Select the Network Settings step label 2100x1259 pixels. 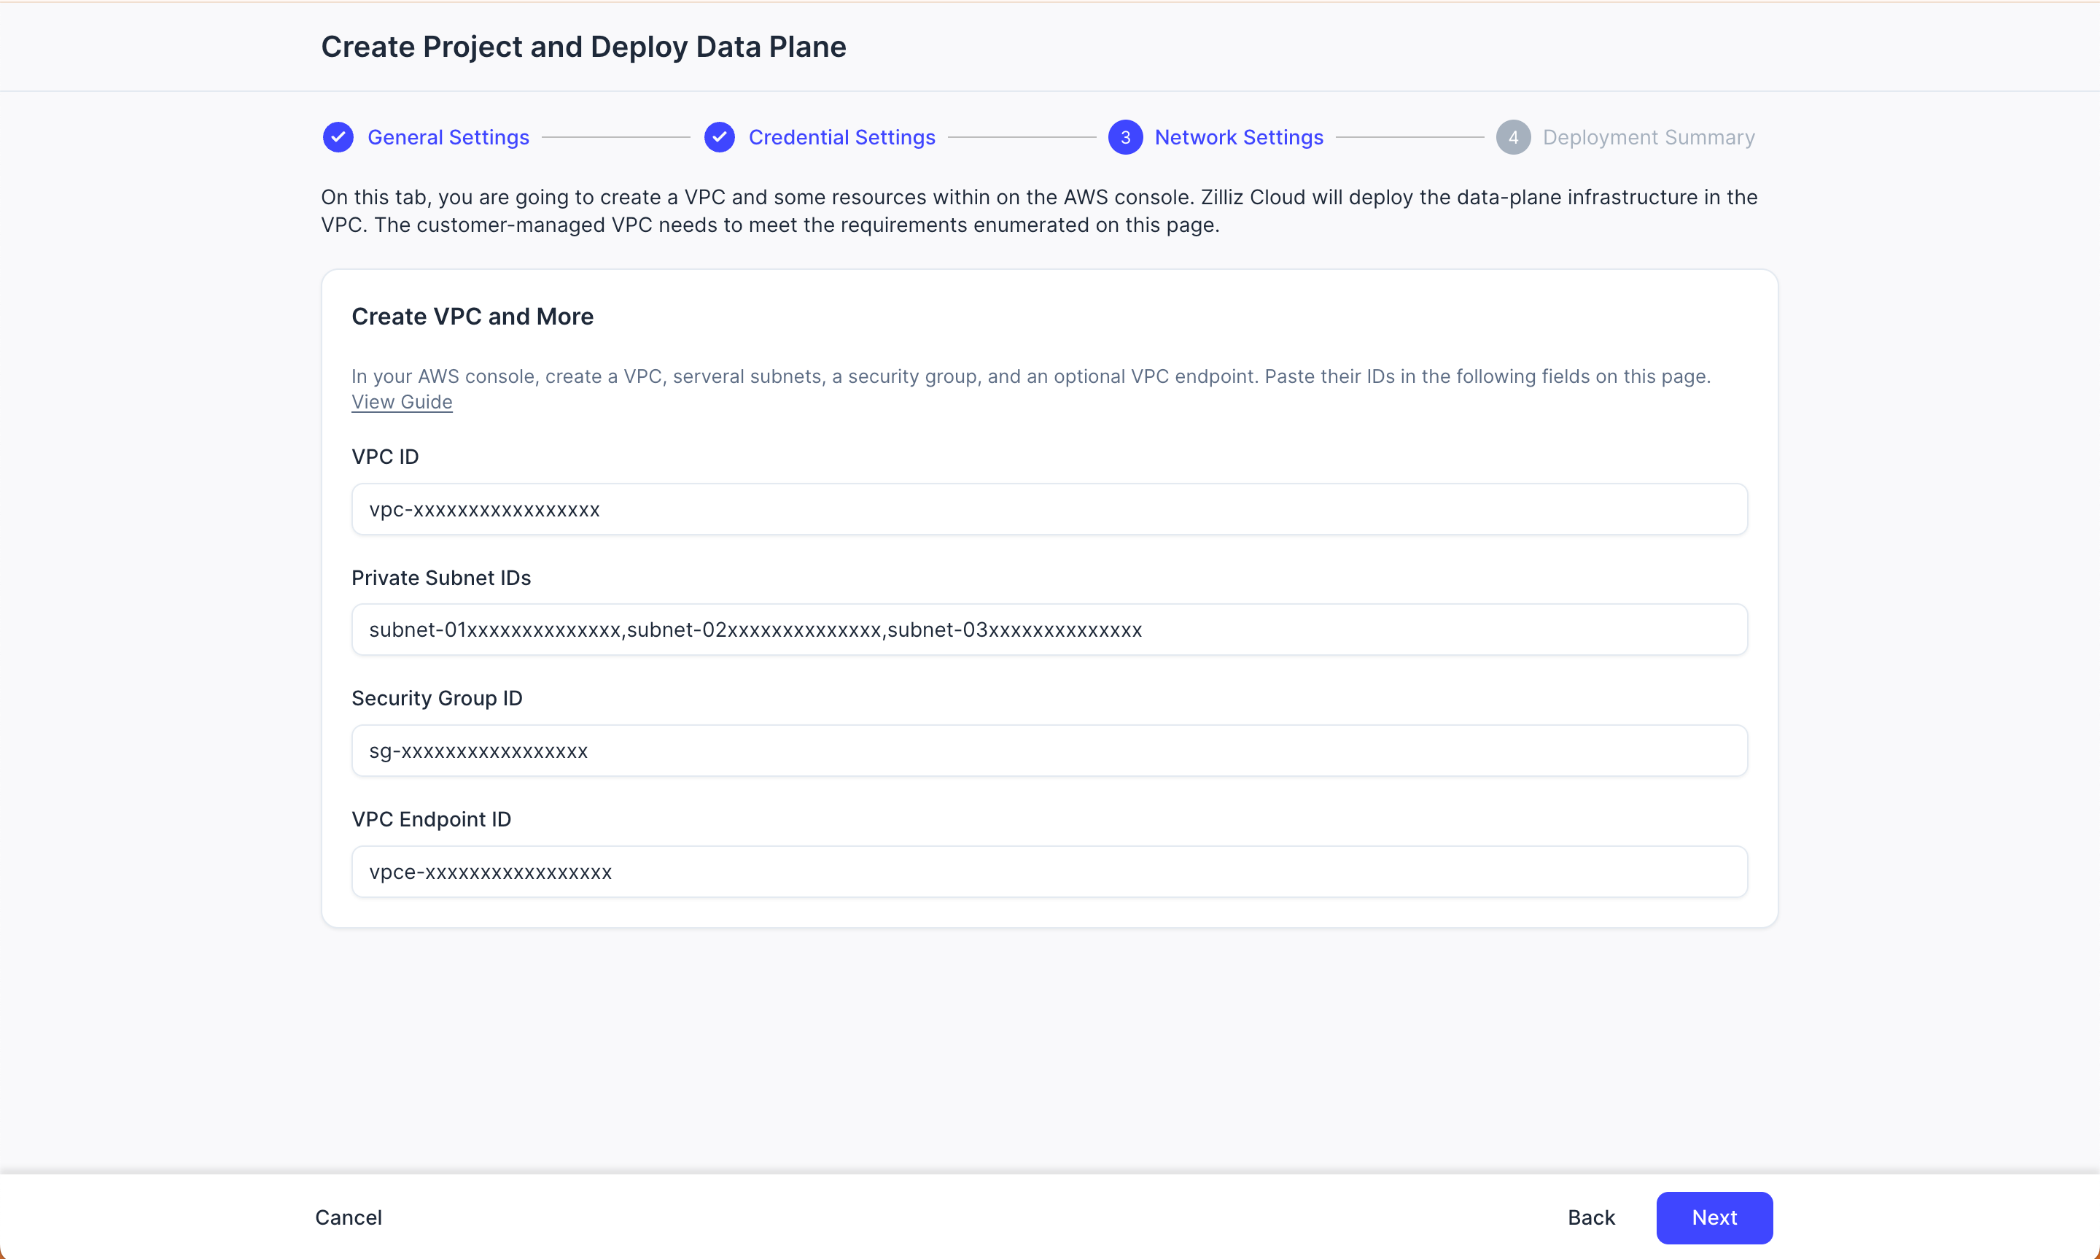click(1239, 137)
